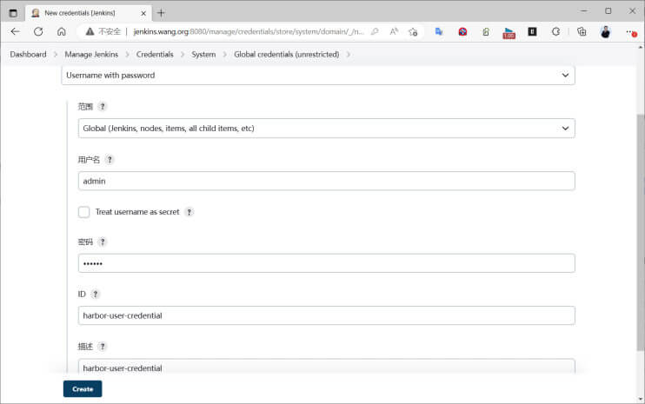Show help for Treat username as secret

coord(189,212)
